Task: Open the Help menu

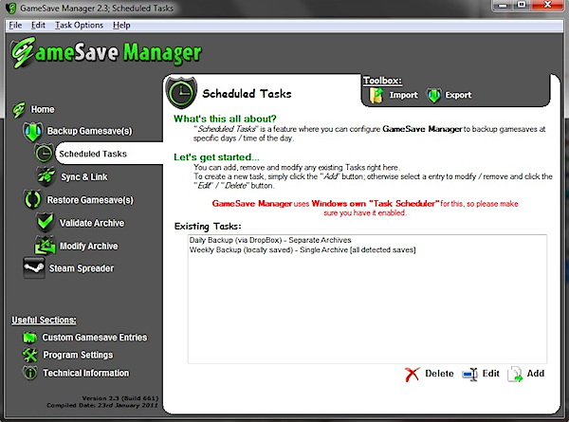Action: (x=121, y=24)
